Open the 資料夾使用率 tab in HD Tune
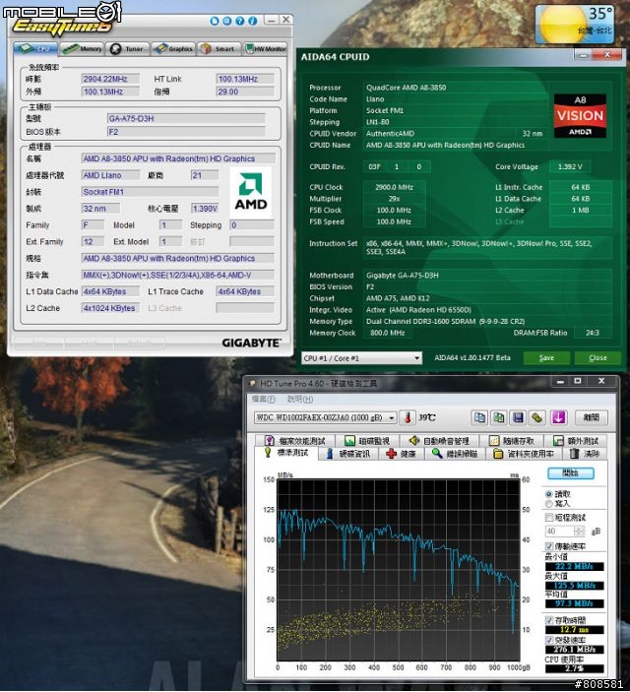 pyautogui.click(x=524, y=454)
